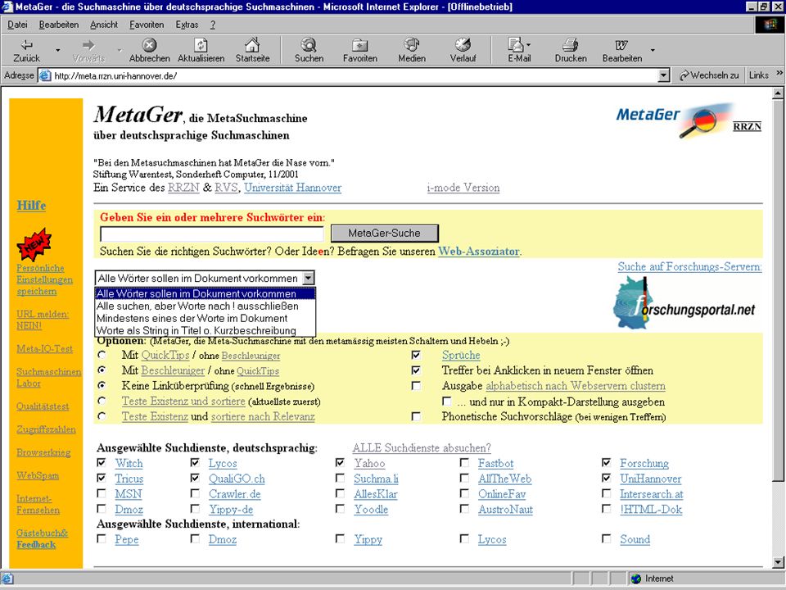786x590 pixels.
Task: Select 'Mindestens eines der Worte im Dokument'
Action: click(205, 318)
